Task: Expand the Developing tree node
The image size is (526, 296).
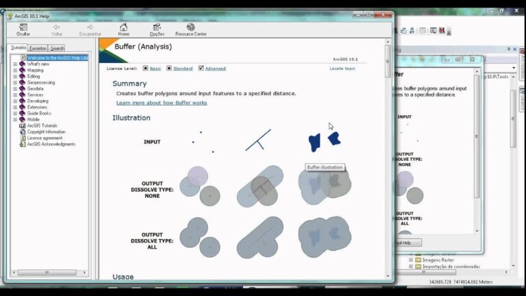Action: click(x=15, y=101)
